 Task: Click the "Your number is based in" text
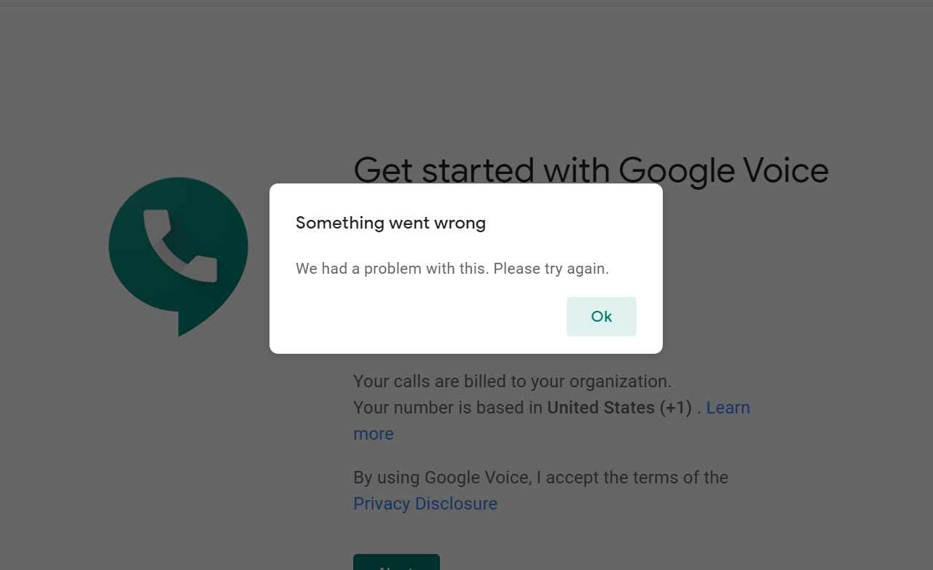(x=448, y=408)
